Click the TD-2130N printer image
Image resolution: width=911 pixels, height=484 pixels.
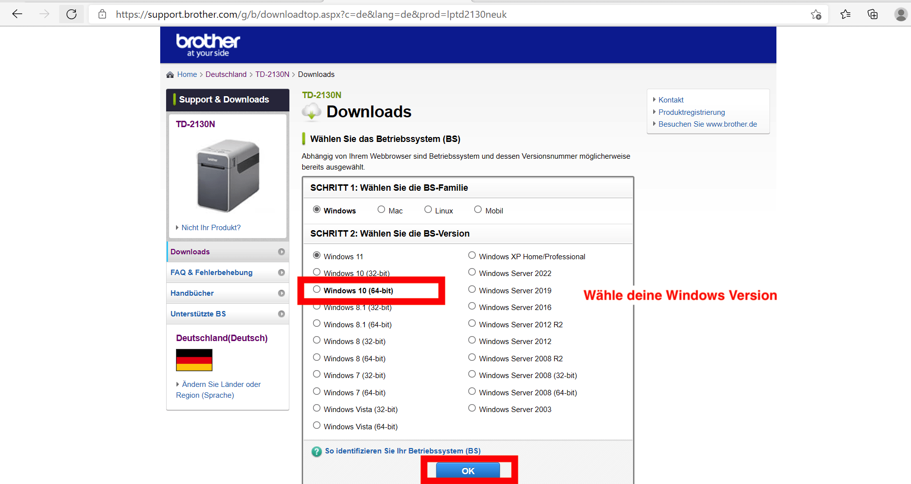pos(228,175)
